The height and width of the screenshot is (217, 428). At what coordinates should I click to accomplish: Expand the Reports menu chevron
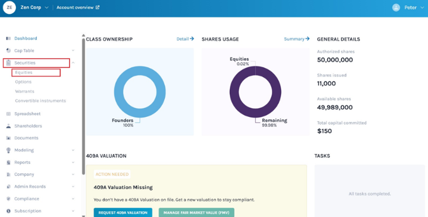tap(73, 162)
